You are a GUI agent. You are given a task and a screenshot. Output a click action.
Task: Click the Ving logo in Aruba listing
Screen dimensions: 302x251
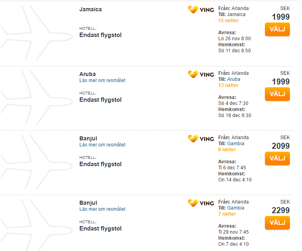(201, 74)
